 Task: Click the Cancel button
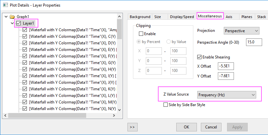click(211, 127)
